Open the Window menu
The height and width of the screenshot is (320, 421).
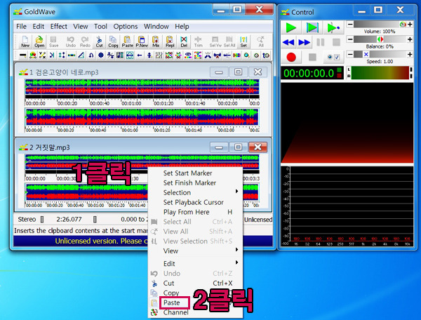click(156, 26)
